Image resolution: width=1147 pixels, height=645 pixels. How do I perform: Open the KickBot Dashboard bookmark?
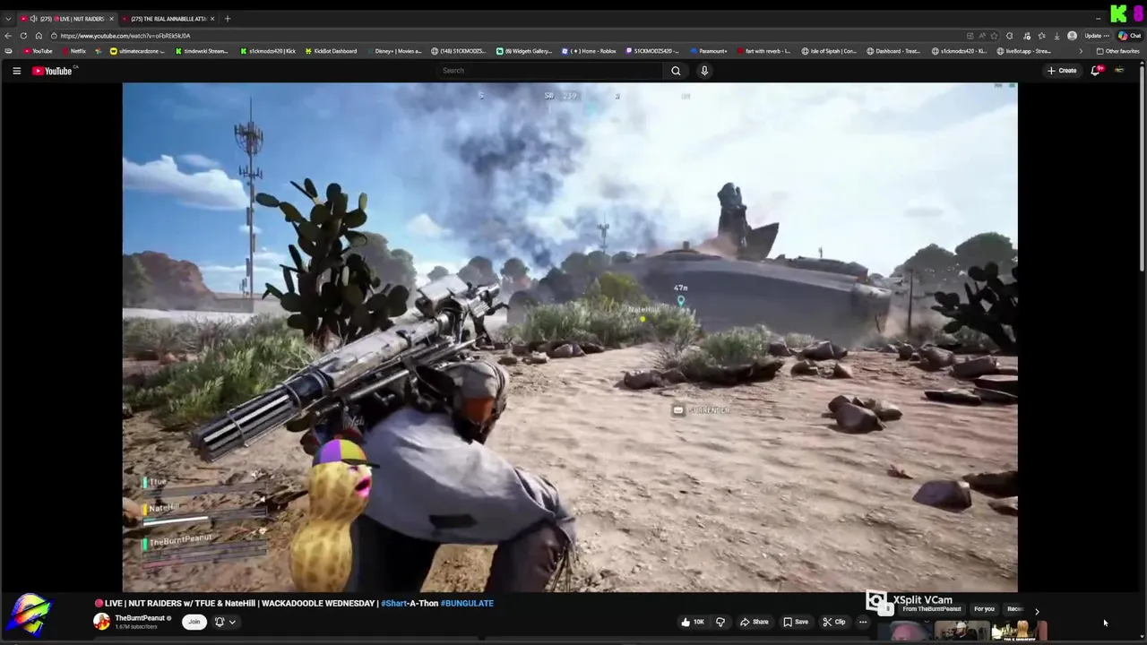tap(330, 51)
